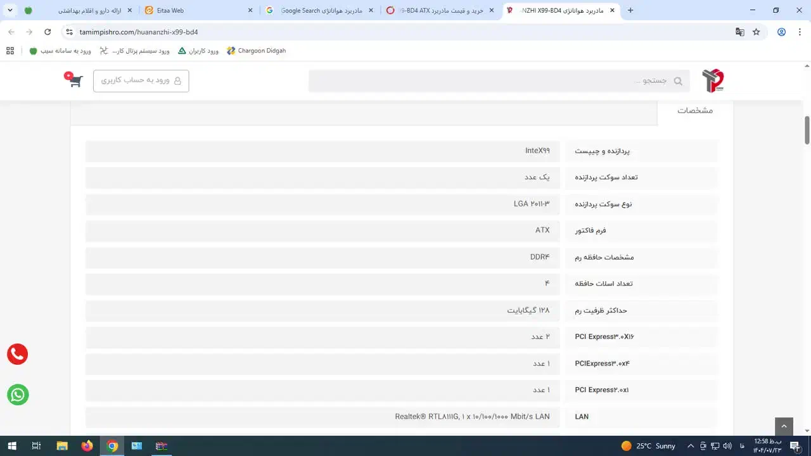Click the Chrome taskbar icon
811x456 pixels.
112,446
